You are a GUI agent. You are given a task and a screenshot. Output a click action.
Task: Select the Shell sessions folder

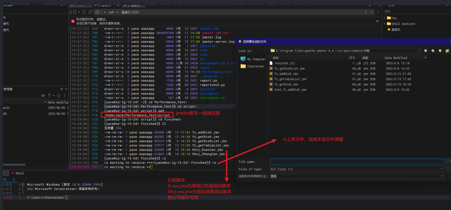pos(401,24)
